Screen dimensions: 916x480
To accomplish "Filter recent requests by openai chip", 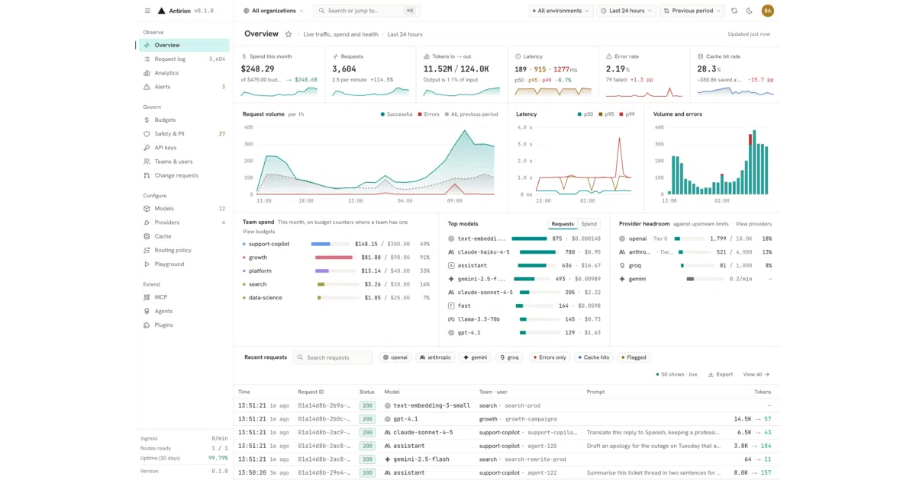I will (396, 357).
